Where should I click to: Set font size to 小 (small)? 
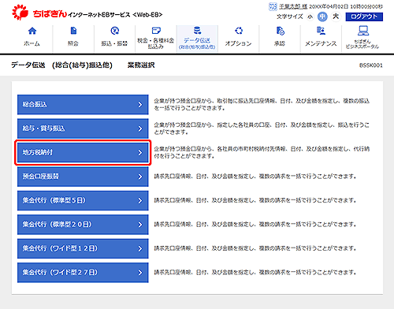310,17
